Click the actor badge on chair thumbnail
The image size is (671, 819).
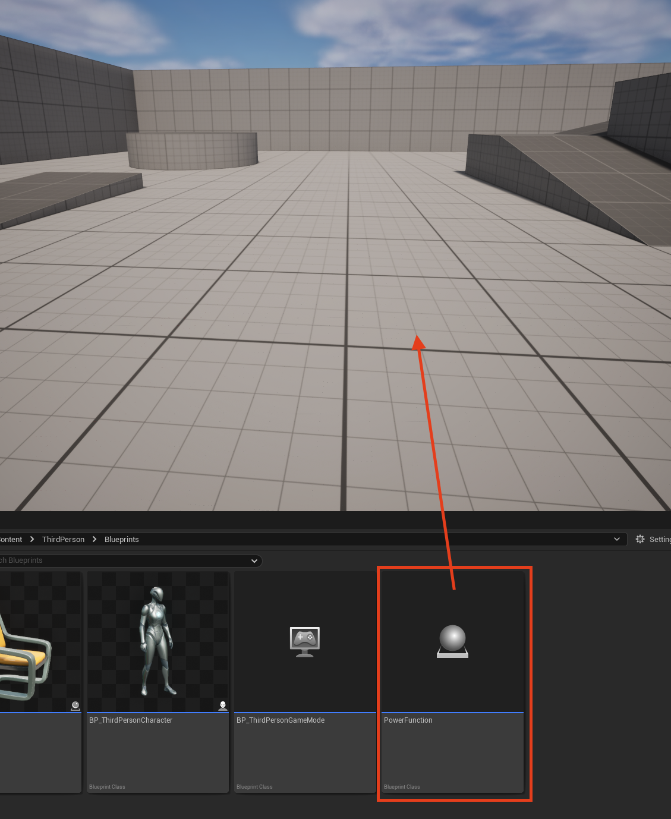coord(75,705)
